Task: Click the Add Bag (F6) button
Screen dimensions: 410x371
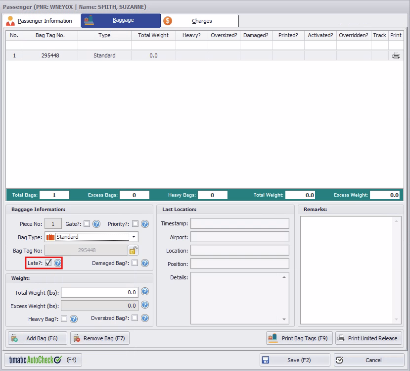Action: point(38,338)
